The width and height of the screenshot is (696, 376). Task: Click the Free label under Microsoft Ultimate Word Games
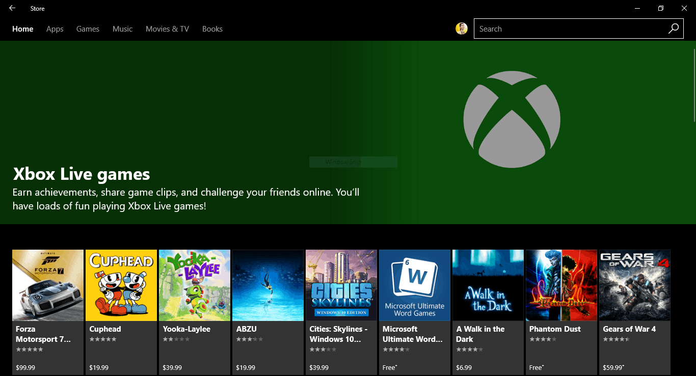389,367
